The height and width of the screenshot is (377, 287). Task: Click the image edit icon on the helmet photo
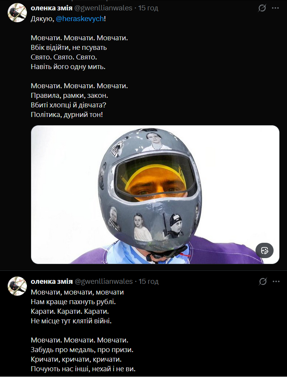pos(264,251)
